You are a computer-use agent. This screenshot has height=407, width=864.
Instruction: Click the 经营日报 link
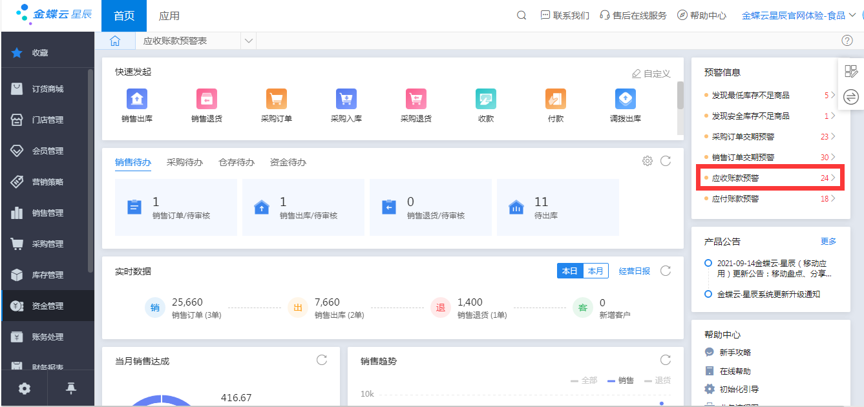pyautogui.click(x=634, y=271)
